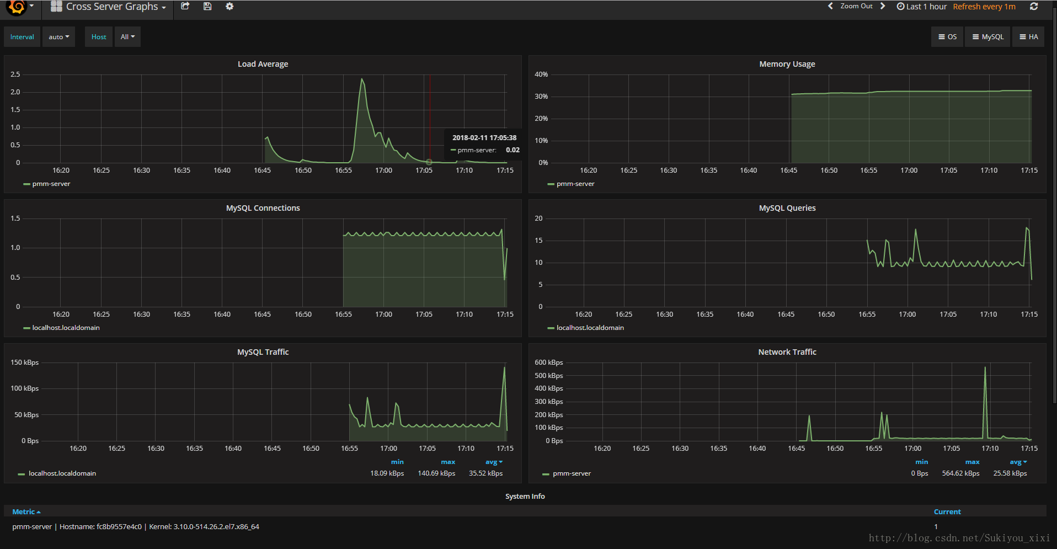
Task: Toggle pmm-server series in Load Average legend
Action: coord(51,184)
